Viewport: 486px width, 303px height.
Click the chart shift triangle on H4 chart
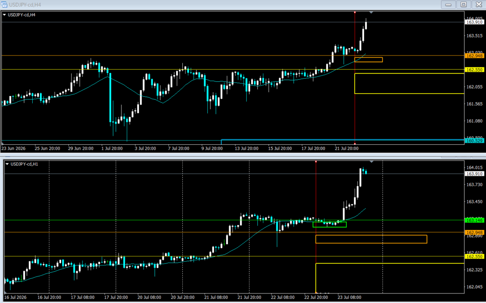pyautogui.click(x=371, y=12)
